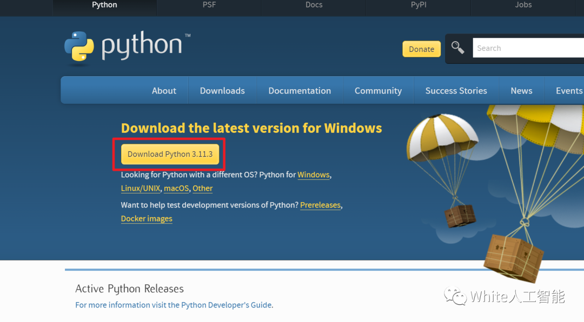
Task: Open the News navigation item
Action: coord(521,91)
